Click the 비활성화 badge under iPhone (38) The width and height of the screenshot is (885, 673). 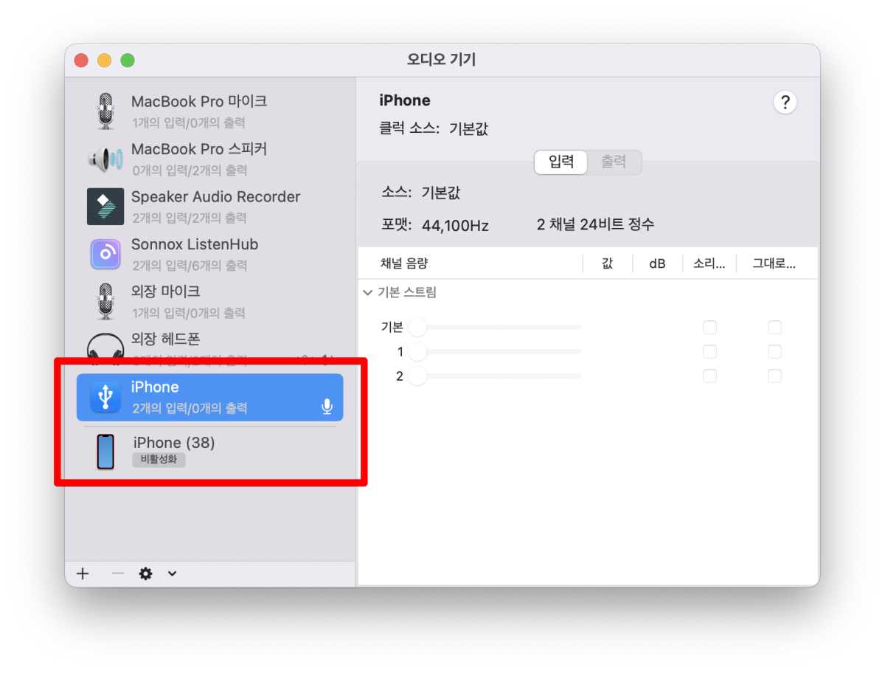pyautogui.click(x=159, y=460)
